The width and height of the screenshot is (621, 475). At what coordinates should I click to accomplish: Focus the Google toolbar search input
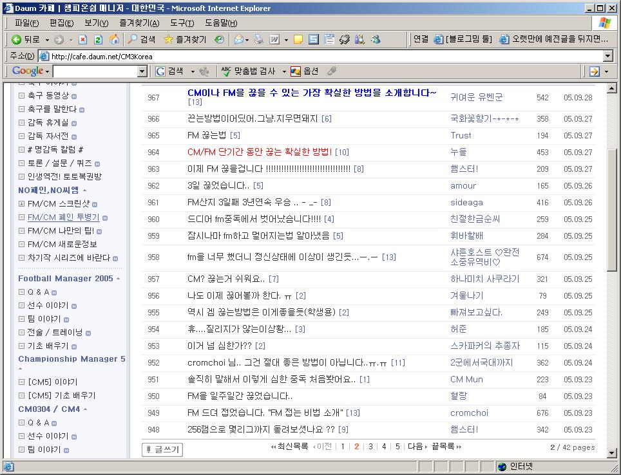[x=95, y=71]
